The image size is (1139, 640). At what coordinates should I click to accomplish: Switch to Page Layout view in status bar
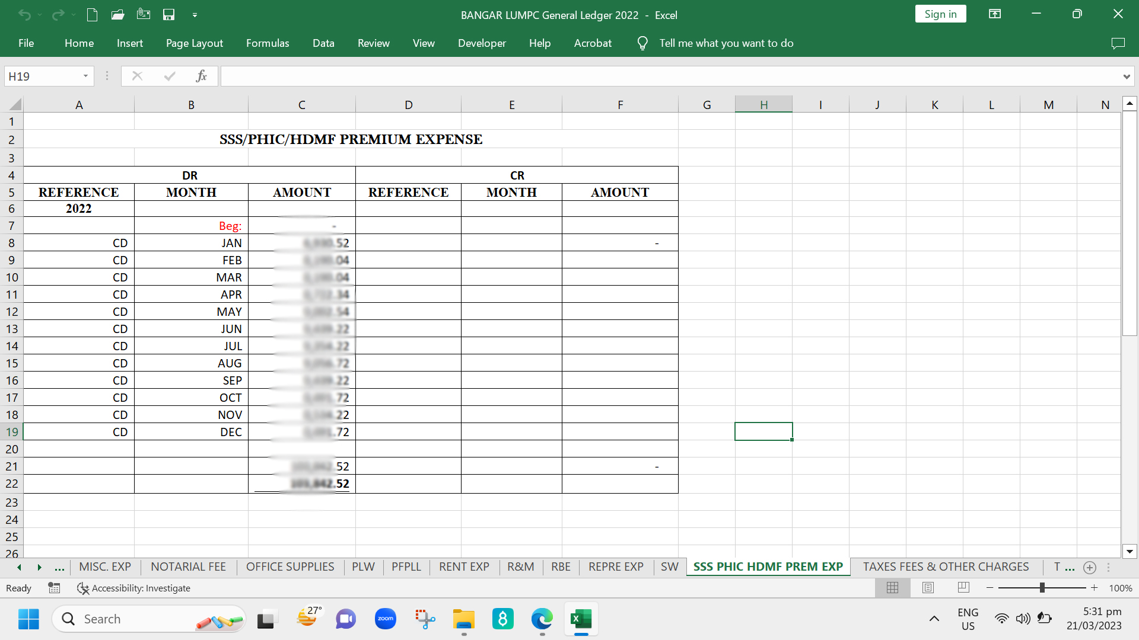tap(928, 588)
